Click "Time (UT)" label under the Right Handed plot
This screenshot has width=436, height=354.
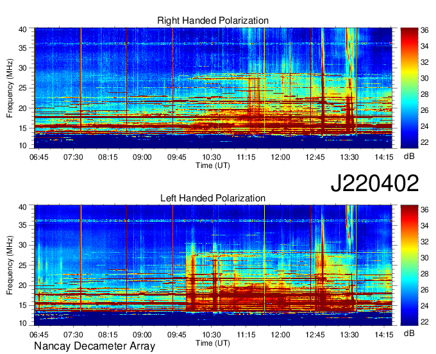pos(213,165)
